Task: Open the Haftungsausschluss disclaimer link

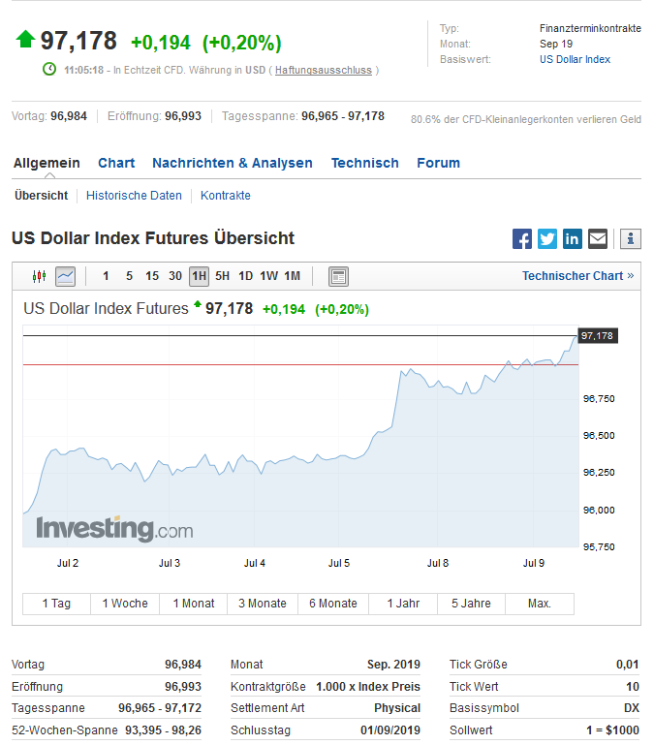Action: coord(323,70)
